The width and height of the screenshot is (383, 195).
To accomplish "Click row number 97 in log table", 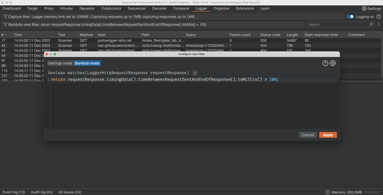I will 3,61.
